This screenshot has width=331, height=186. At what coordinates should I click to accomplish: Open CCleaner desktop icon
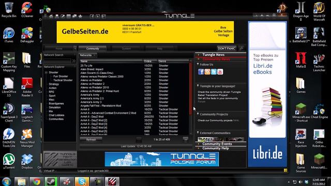27,10
